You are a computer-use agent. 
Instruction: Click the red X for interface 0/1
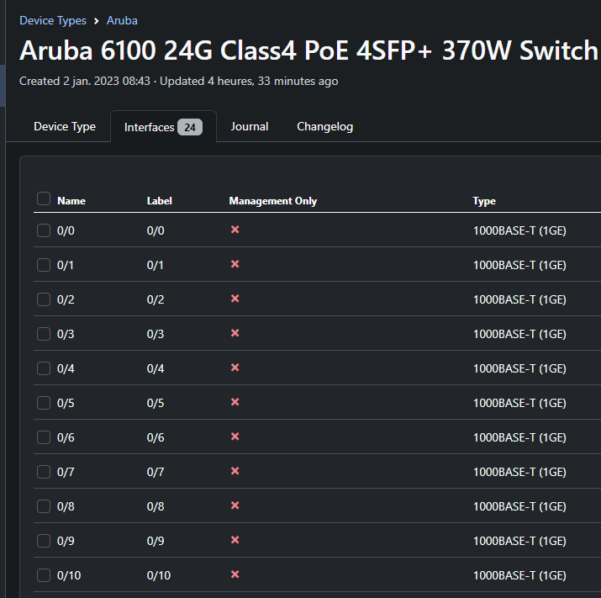[235, 264]
